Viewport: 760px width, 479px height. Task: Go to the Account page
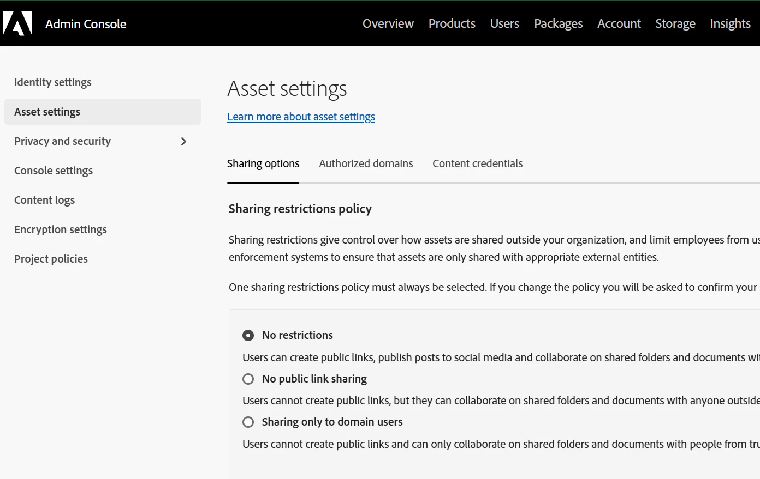619,23
